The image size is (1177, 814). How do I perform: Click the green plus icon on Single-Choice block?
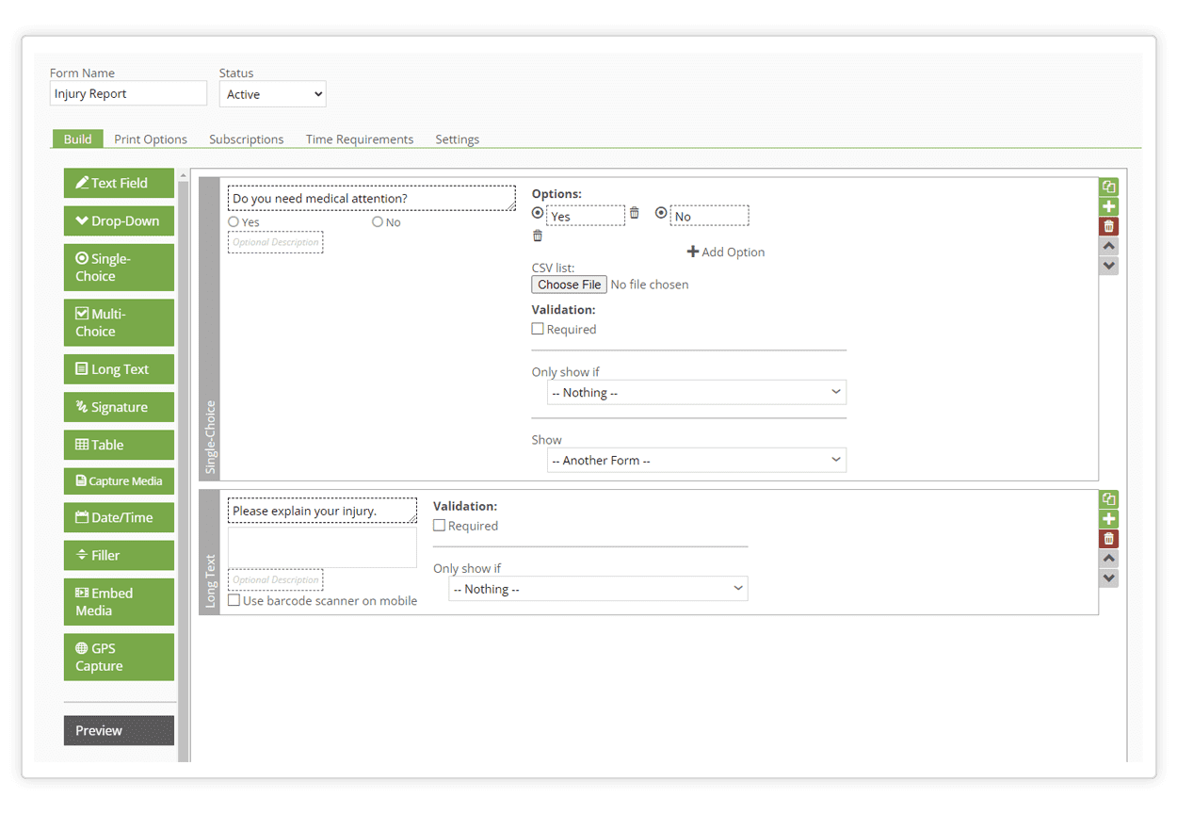coord(1108,206)
